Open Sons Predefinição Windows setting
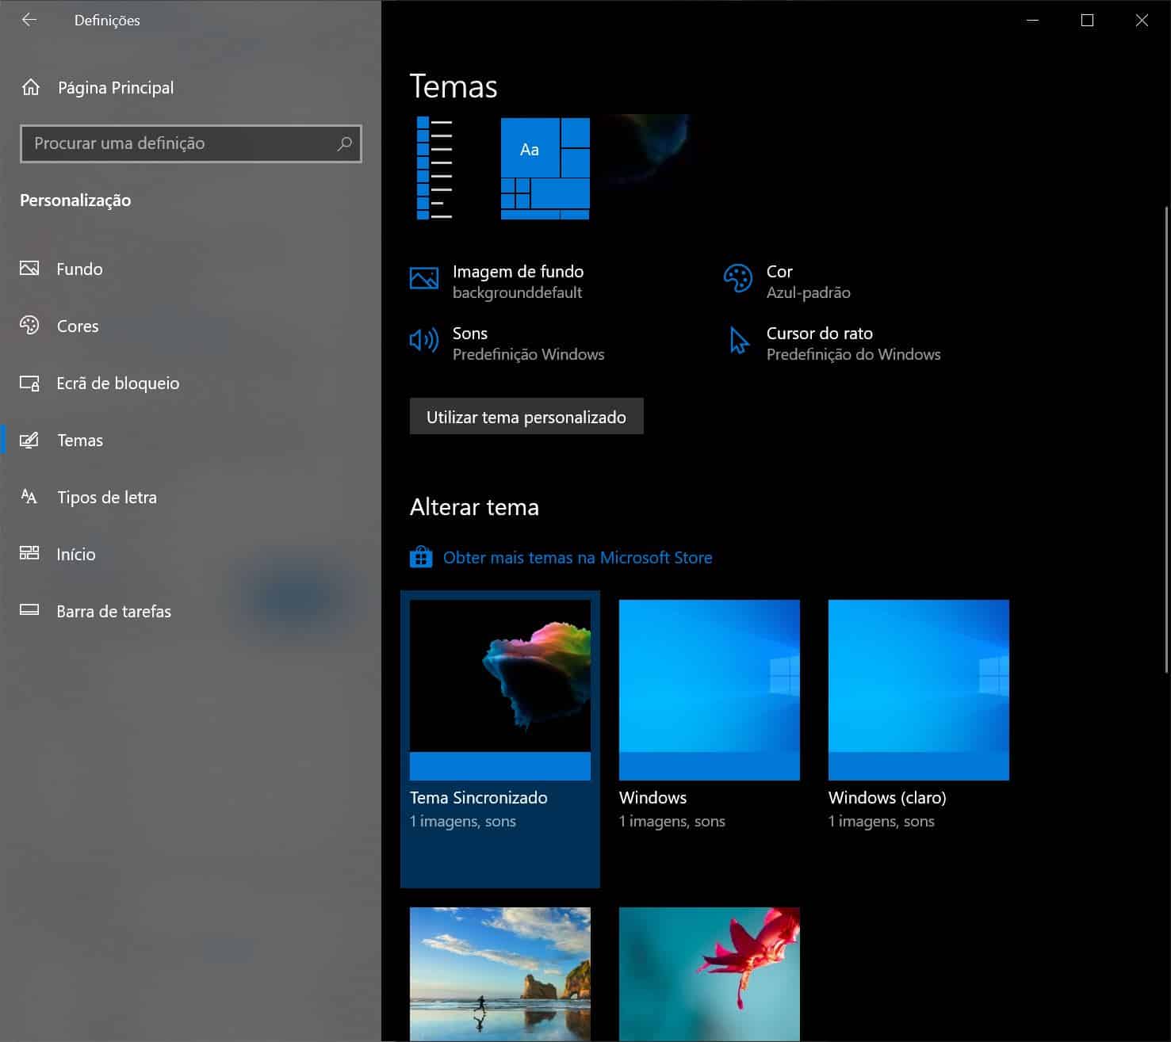 (507, 343)
